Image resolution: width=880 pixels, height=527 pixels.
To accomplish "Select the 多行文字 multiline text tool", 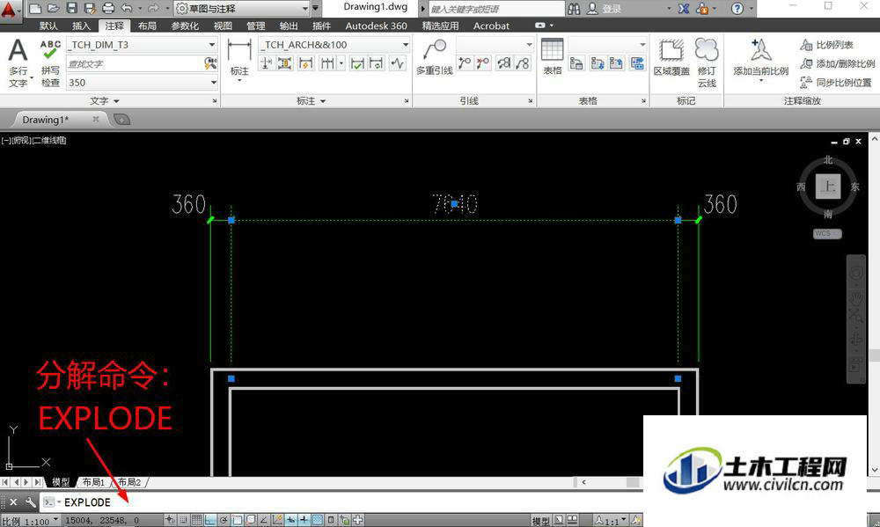I will pos(18,62).
